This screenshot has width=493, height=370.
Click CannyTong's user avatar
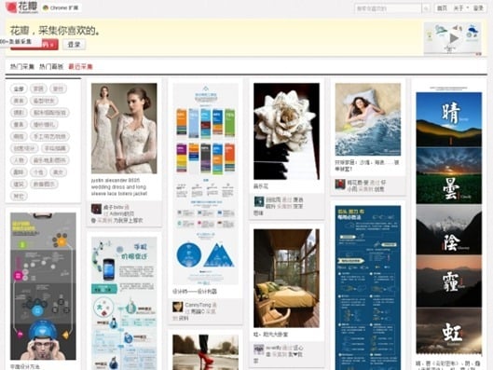coord(178,307)
